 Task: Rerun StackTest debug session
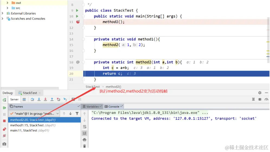click(5, 100)
